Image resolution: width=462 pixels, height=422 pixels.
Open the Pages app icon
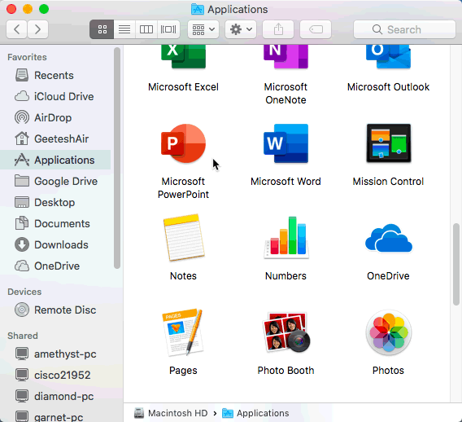click(183, 332)
